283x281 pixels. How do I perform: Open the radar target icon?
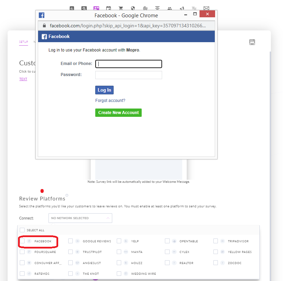point(145,8)
